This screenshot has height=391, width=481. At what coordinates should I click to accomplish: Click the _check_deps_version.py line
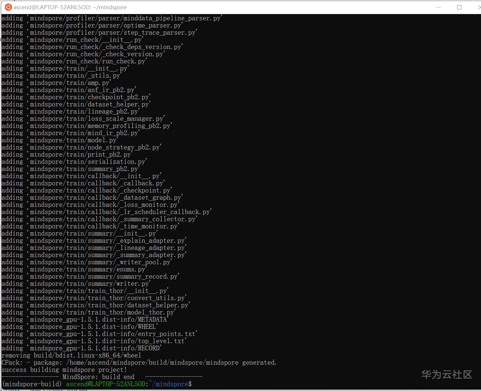pyautogui.click(x=92, y=47)
